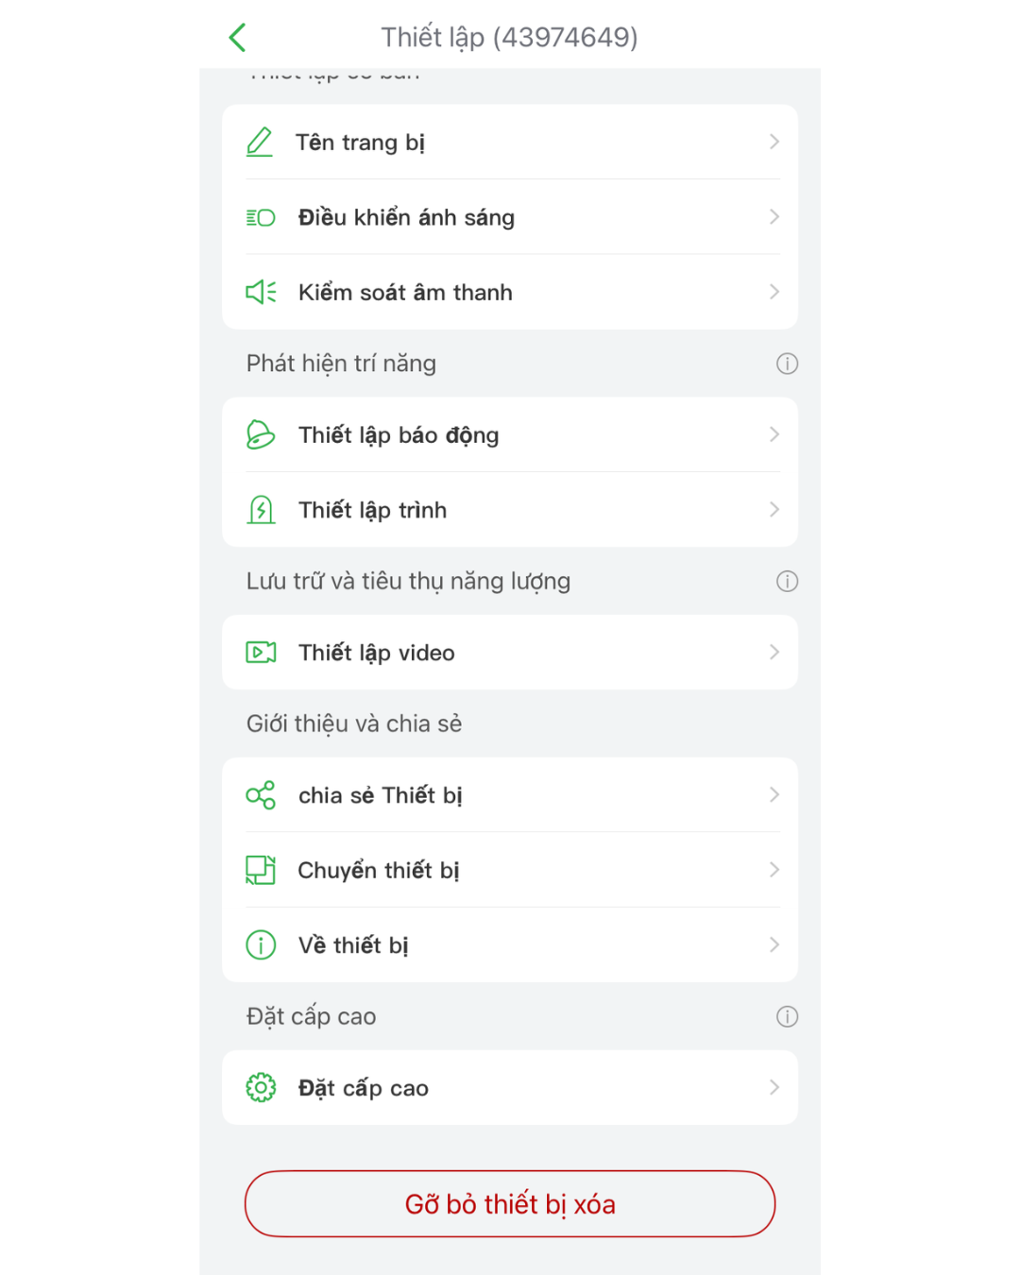Open the Thiết lập trình menu item
This screenshot has width=1020, height=1275.
(x=510, y=510)
